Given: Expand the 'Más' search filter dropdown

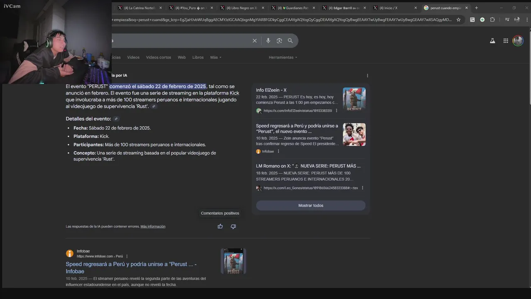Looking at the screenshot, I should (216, 57).
